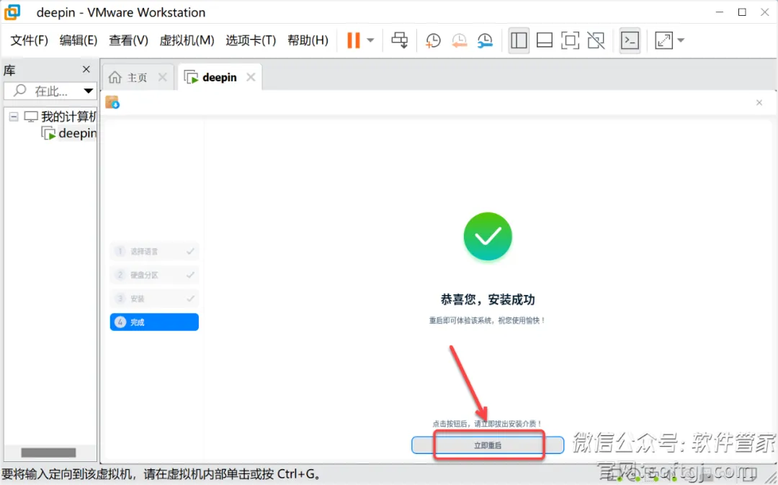Click the 恭喜您，安装成功 heading
Viewport: 778px width, 485px height.
click(x=488, y=299)
